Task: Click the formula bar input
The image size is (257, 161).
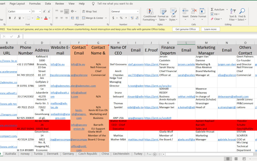Action: 140,36
